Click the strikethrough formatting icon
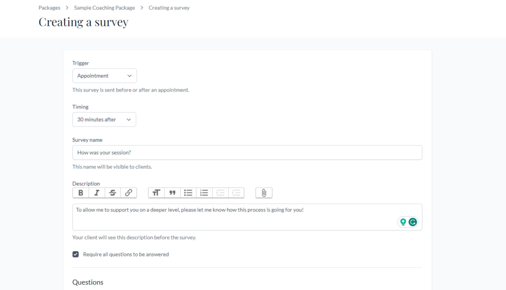 coord(113,193)
